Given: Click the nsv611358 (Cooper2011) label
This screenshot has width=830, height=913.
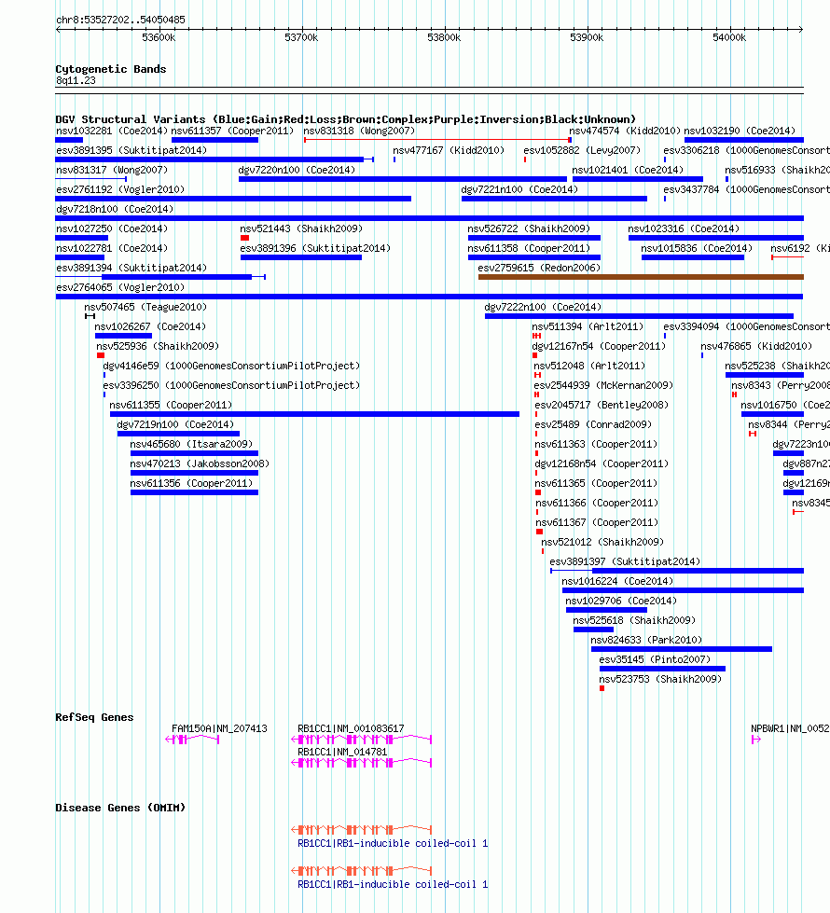Looking at the screenshot, I should (x=529, y=249).
